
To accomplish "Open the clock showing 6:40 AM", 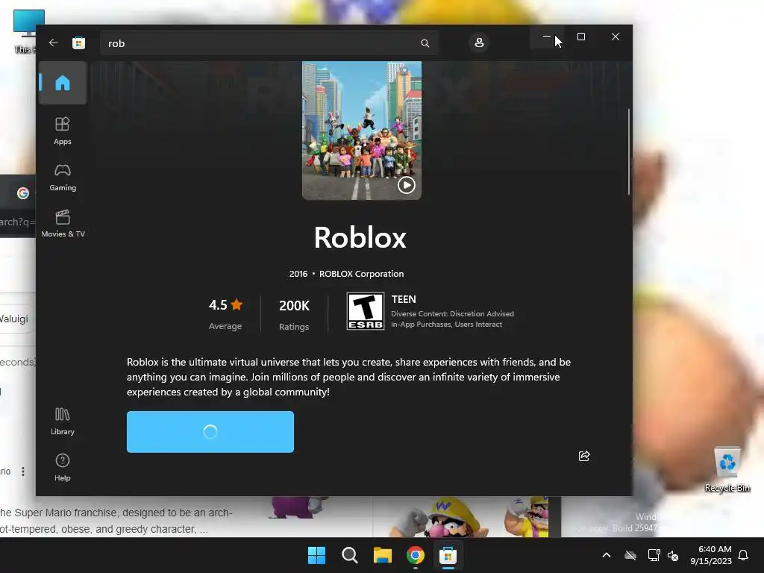I will pyautogui.click(x=711, y=555).
